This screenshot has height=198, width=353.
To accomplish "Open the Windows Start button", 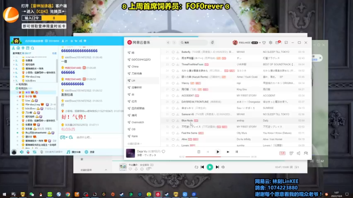I will 4,194.
